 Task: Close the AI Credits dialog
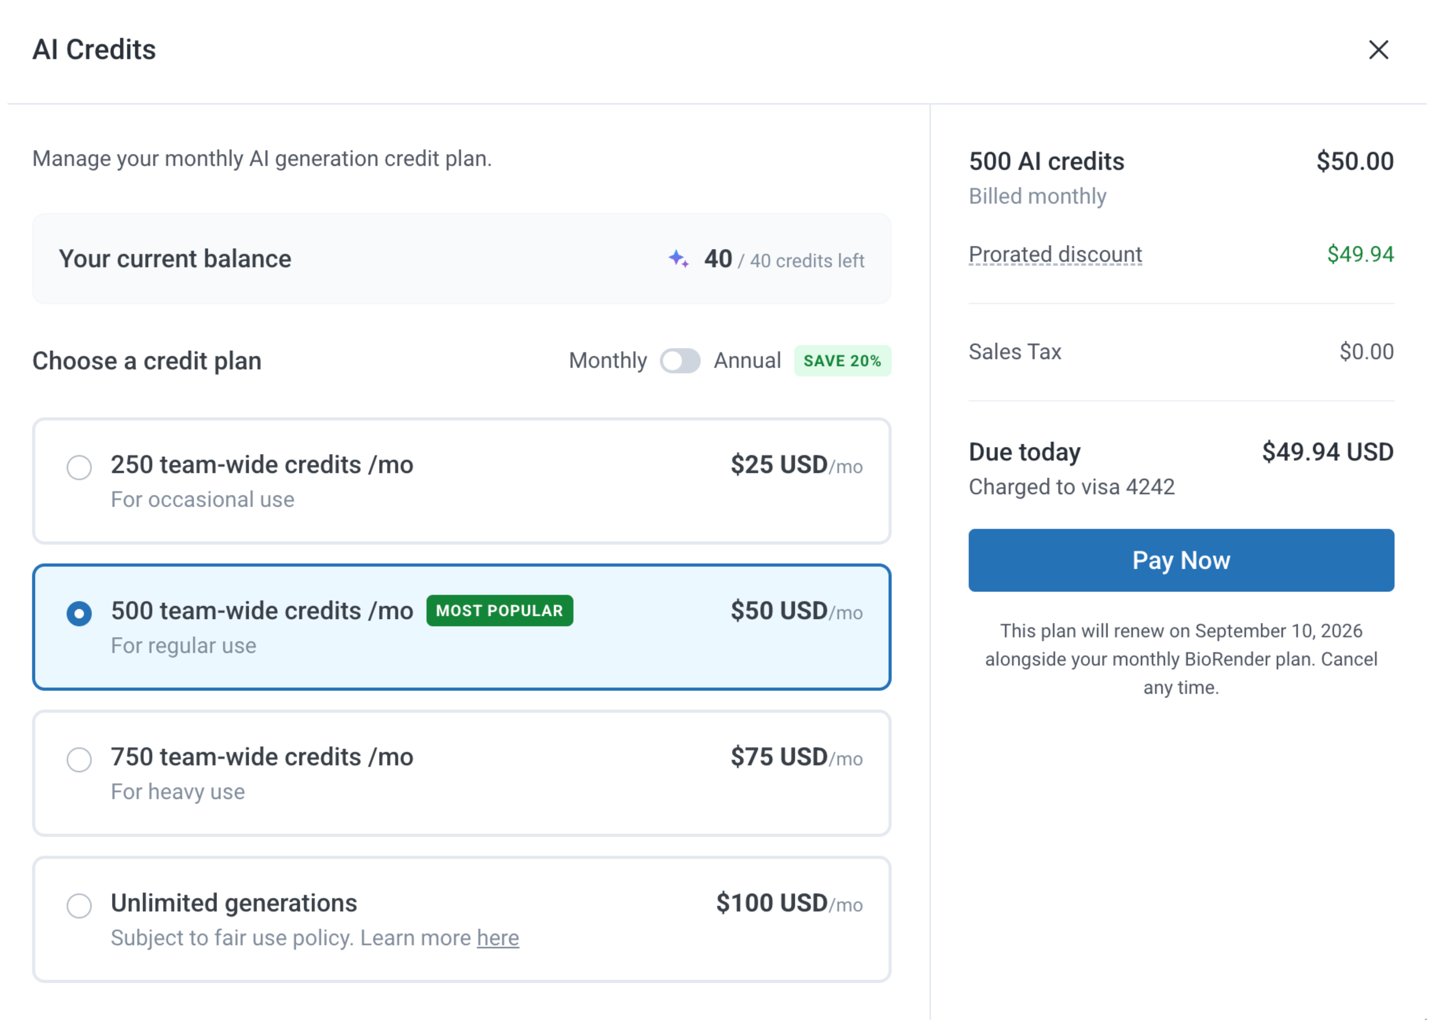click(x=1378, y=50)
